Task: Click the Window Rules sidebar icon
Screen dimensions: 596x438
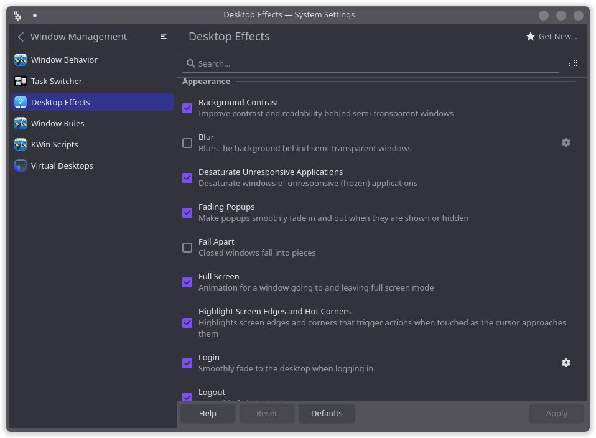Action: pos(21,123)
